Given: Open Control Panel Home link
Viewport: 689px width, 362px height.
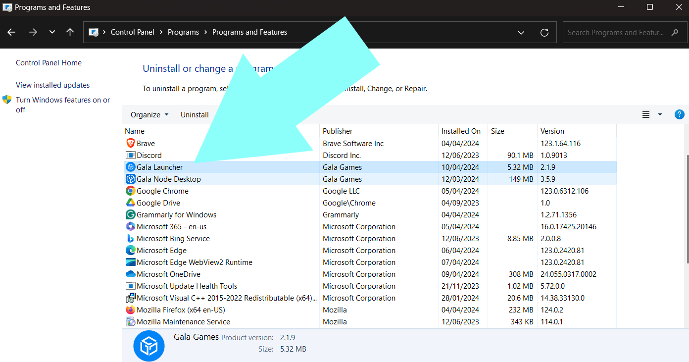Looking at the screenshot, I should coord(49,63).
